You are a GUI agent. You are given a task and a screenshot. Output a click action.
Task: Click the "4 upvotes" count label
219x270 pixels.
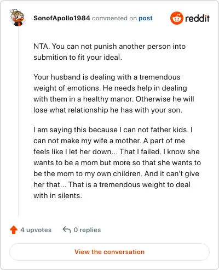coord(36,230)
